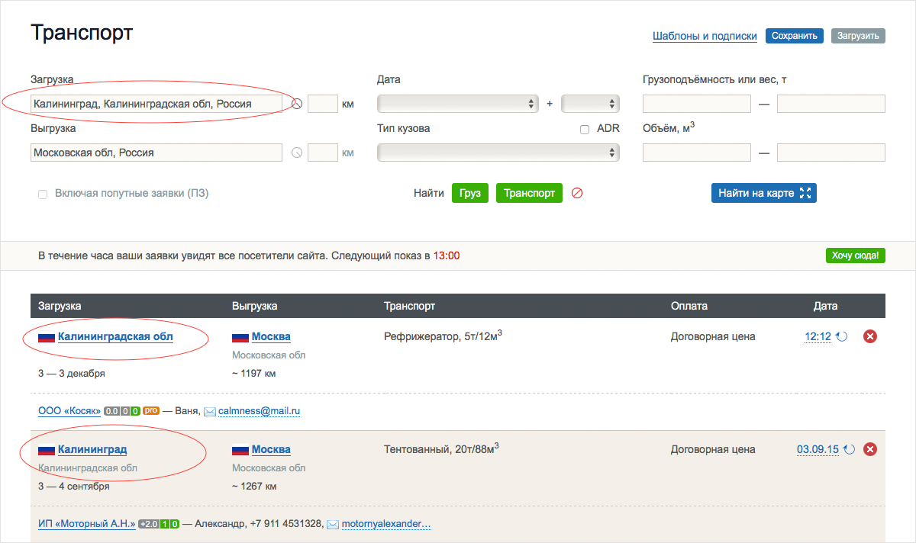The width and height of the screenshot is (916, 543).
Task: Open the Дата dropdown
Action: (x=457, y=104)
